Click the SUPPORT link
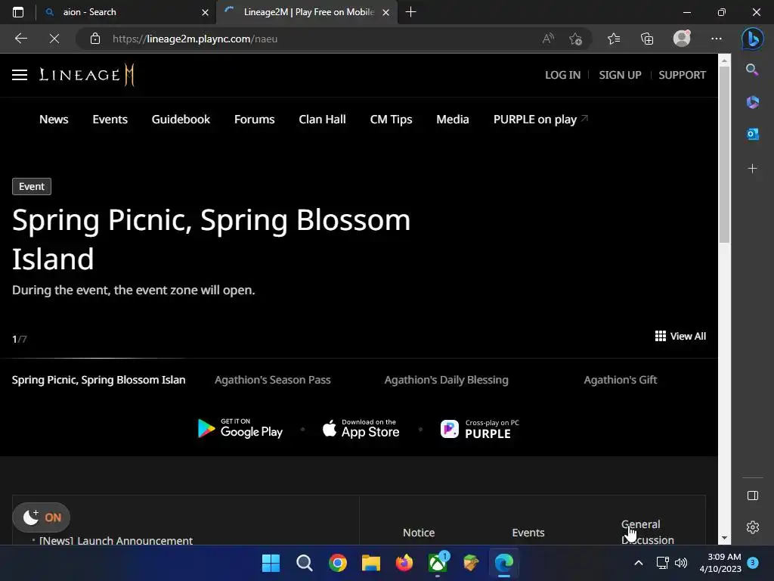 click(x=683, y=75)
